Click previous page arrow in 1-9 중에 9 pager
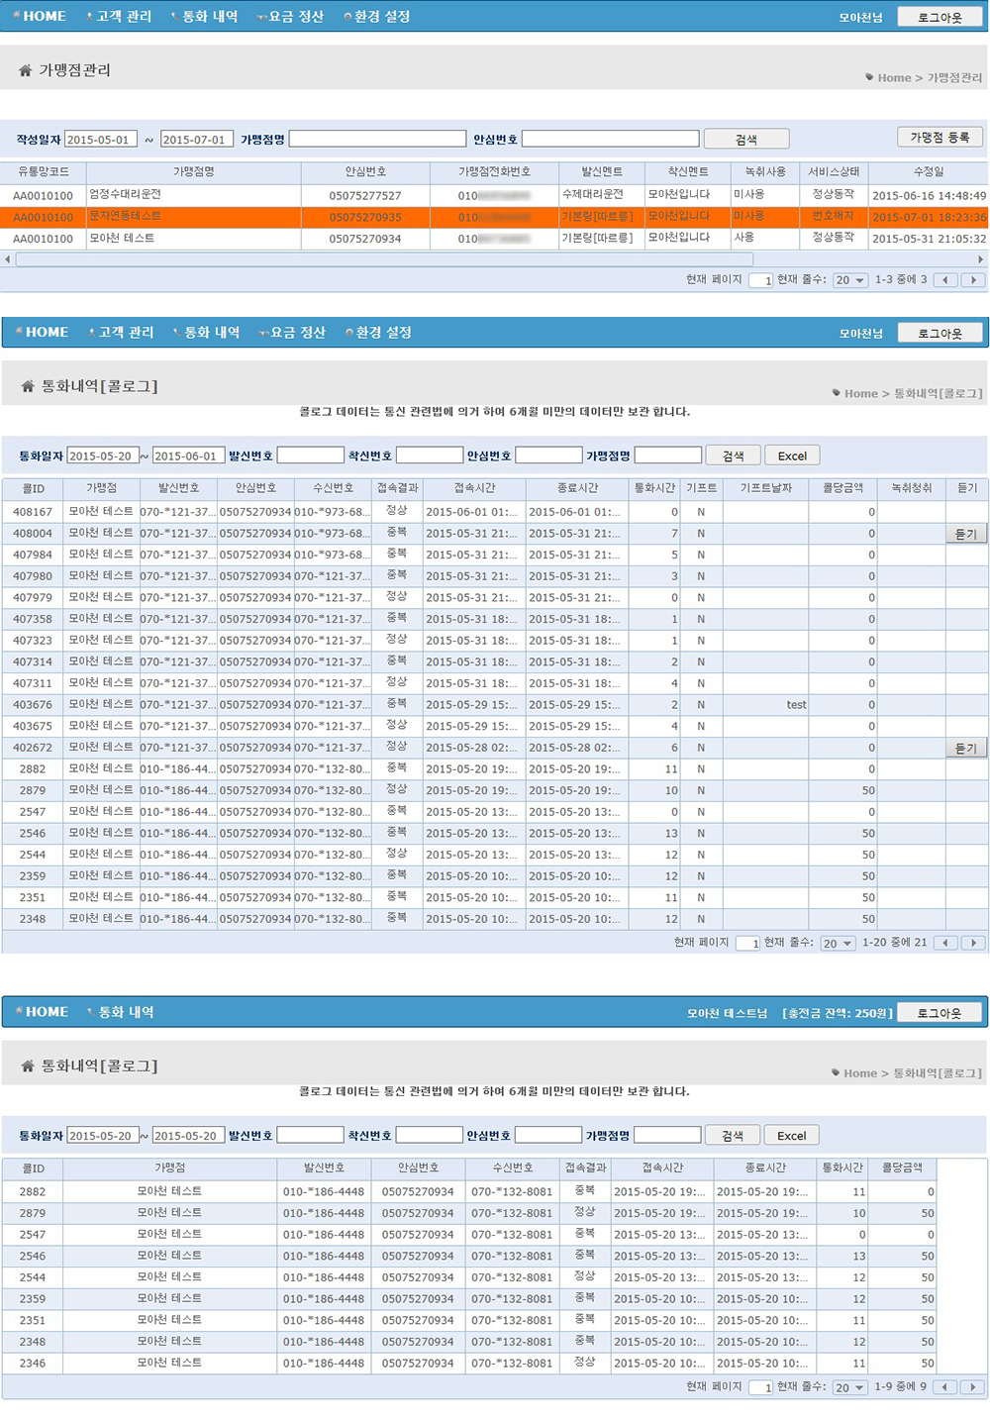 946,1387
